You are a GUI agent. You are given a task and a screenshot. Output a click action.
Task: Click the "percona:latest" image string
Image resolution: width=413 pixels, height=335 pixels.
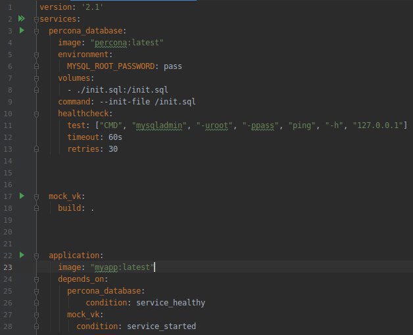click(127, 43)
